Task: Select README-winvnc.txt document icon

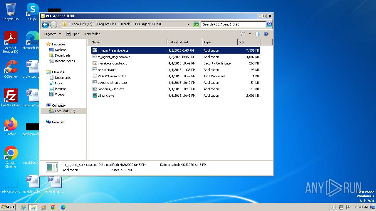Action: [x=95, y=76]
